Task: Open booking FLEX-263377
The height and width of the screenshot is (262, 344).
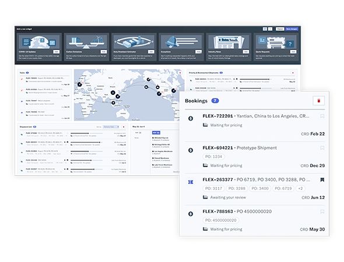Action: pyautogui.click(x=256, y=180)
